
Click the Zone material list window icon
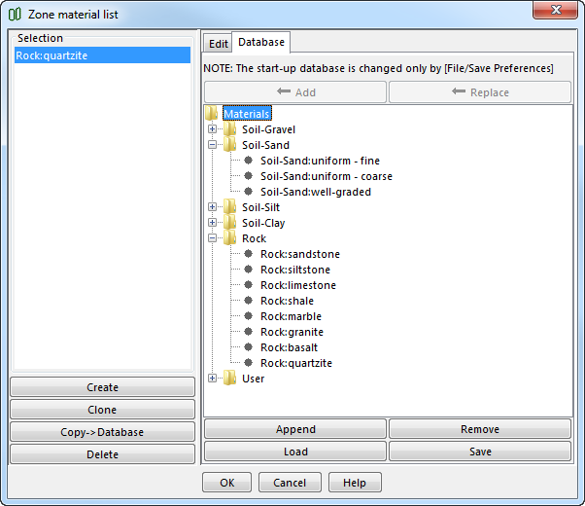pos(15,15)
